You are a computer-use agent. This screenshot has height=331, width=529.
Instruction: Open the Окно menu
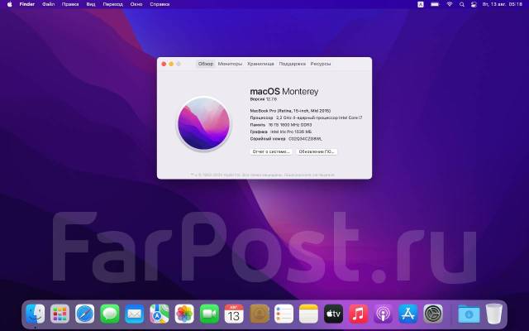pyautogui.click(x=136, y=4)
